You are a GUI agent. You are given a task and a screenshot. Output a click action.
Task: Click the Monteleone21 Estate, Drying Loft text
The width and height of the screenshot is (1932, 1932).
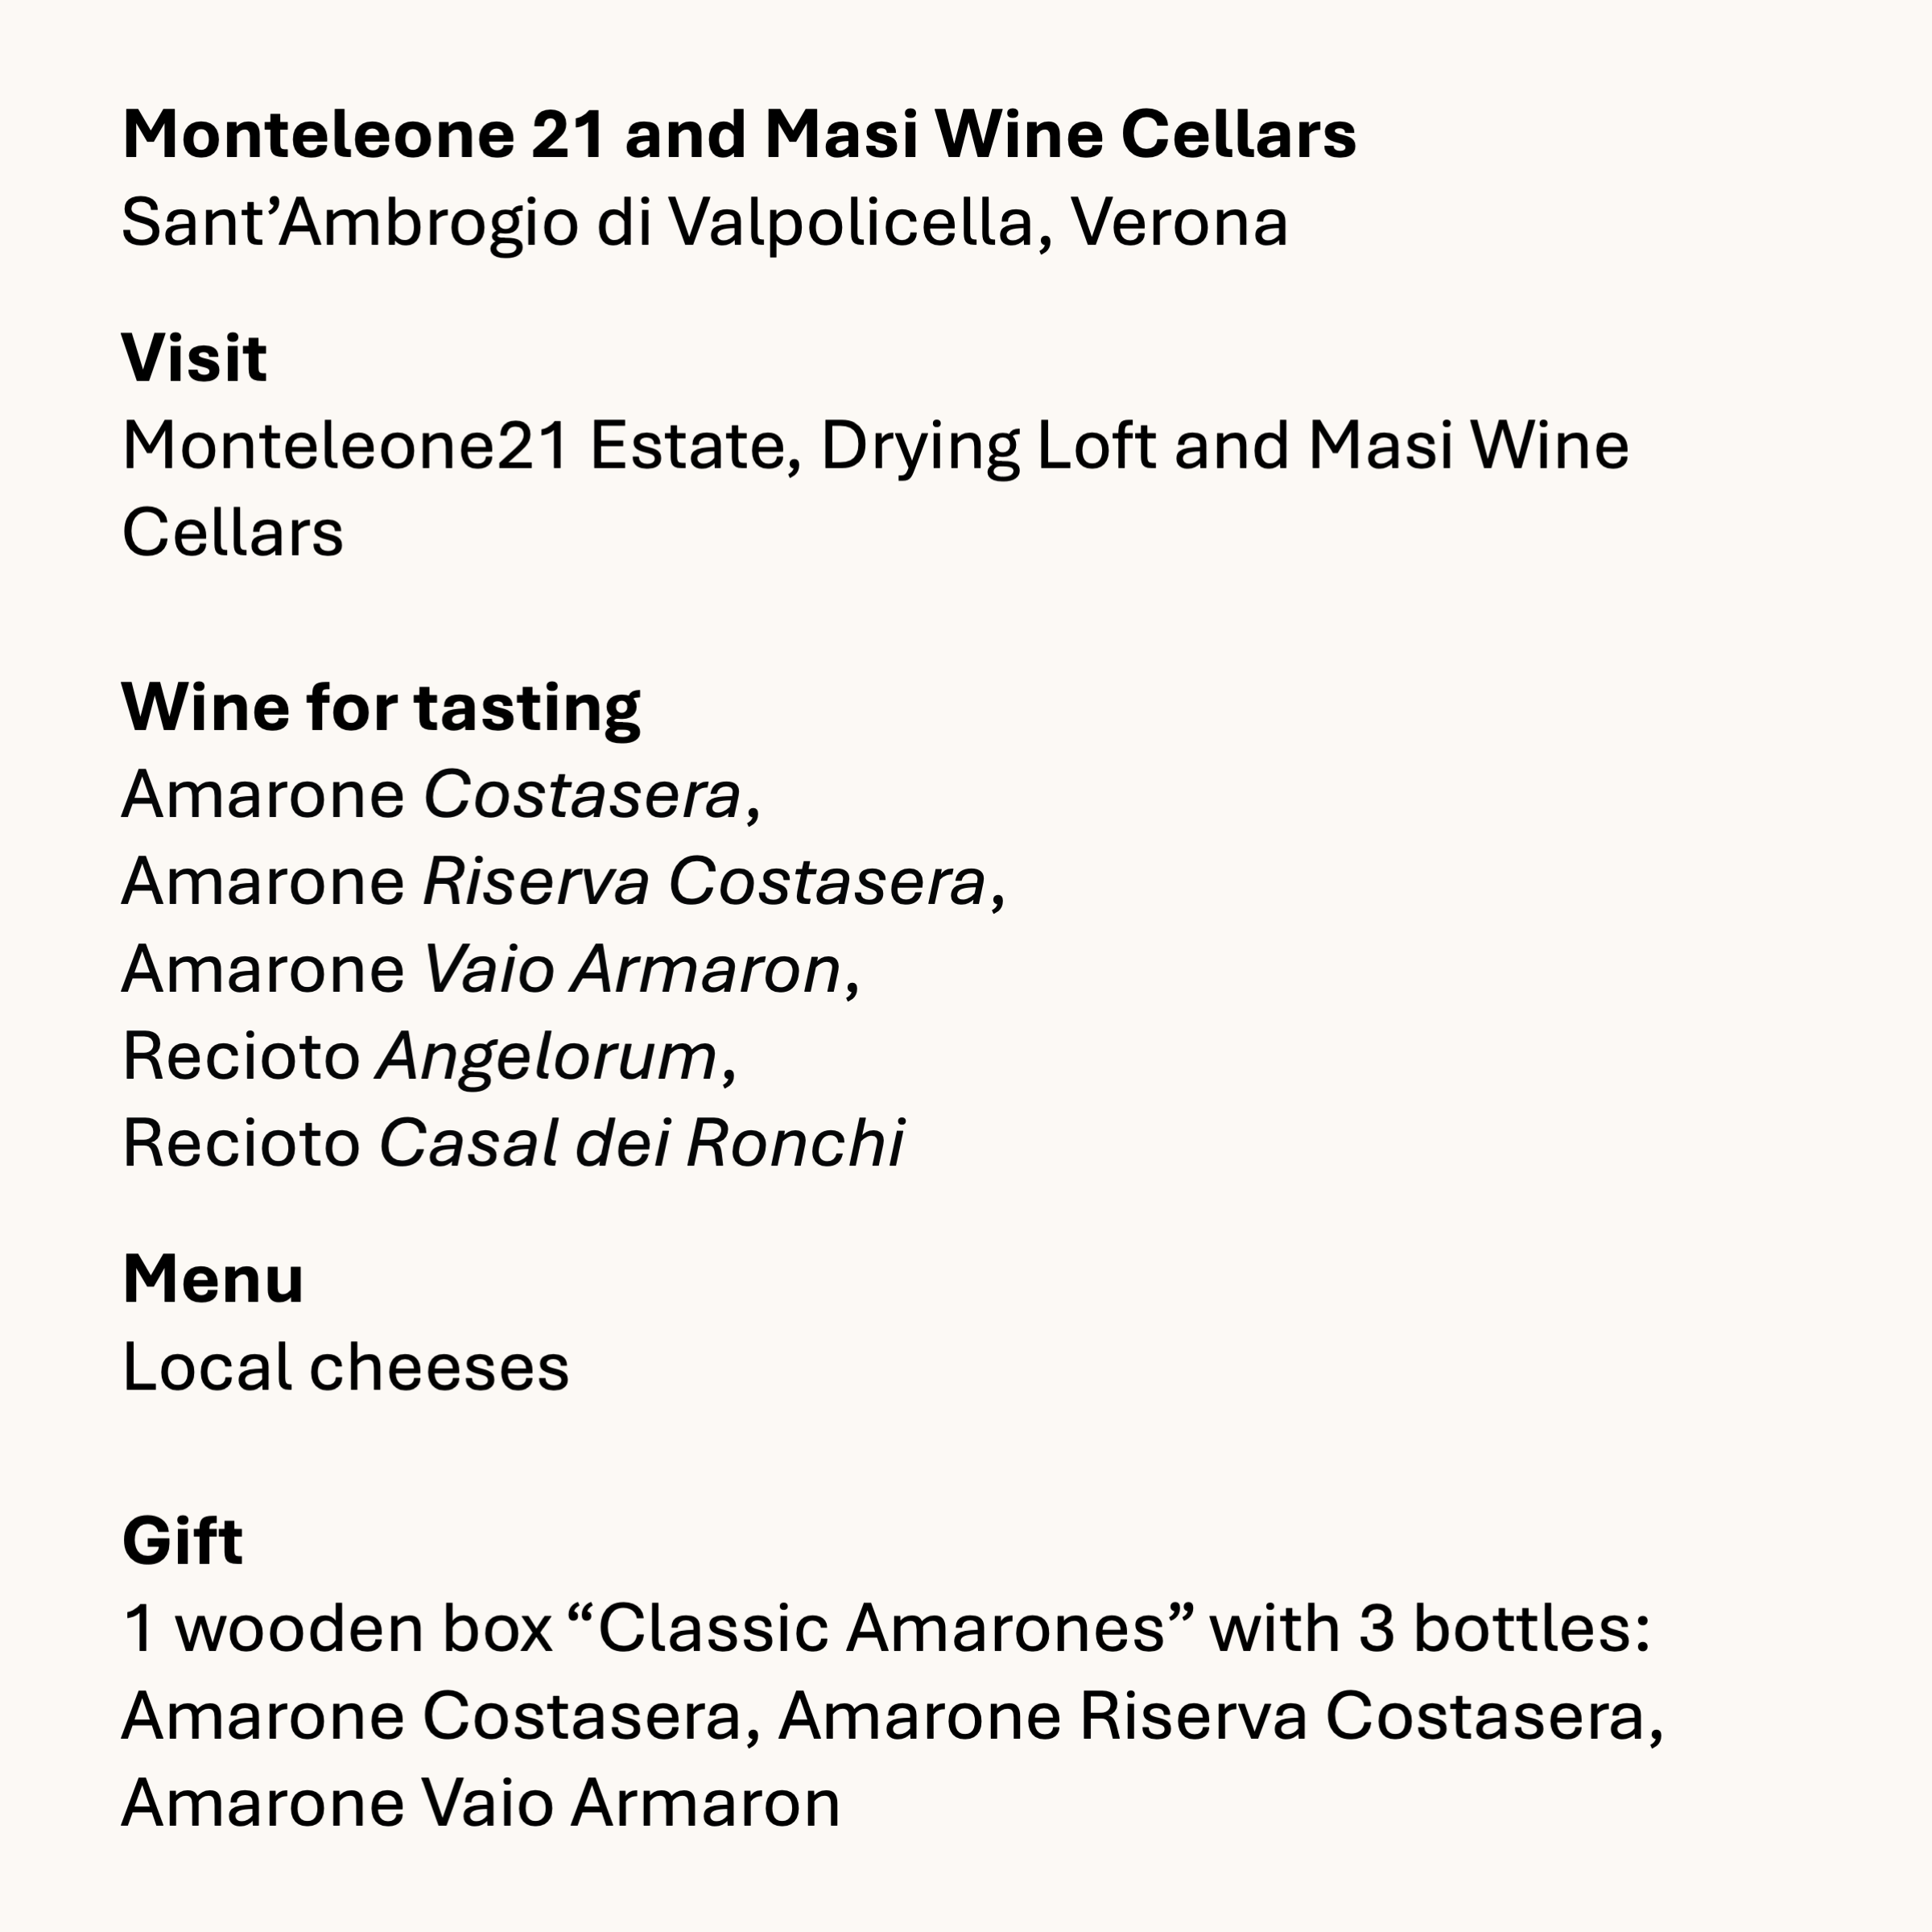[x=638, y=447]
